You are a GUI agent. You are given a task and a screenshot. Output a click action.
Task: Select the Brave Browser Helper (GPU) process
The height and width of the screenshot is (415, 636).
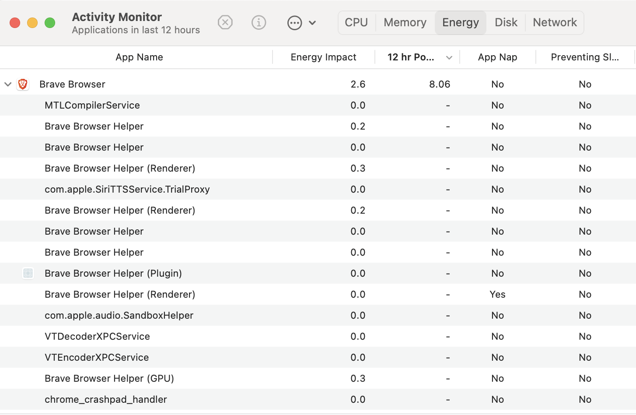(x=318, y=378)
